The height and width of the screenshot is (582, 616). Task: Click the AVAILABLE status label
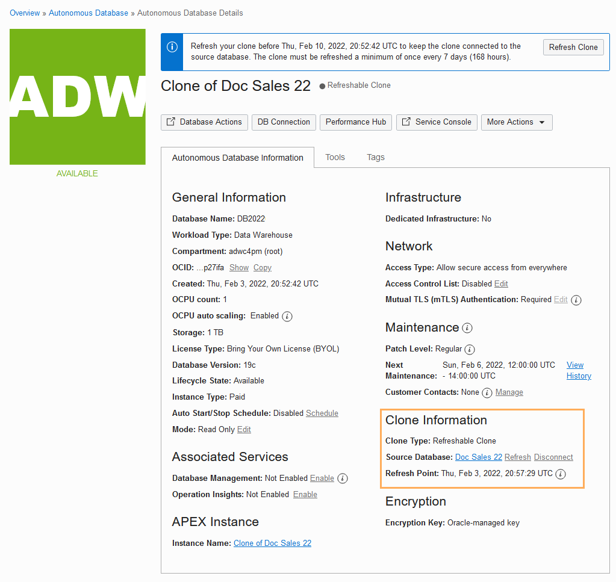tap(77, 173)
